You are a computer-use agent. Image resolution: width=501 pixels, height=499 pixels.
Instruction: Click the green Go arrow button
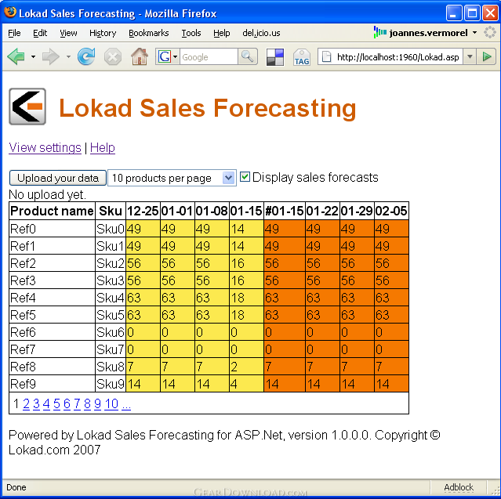pyautogui.click(x=487, y=57)
